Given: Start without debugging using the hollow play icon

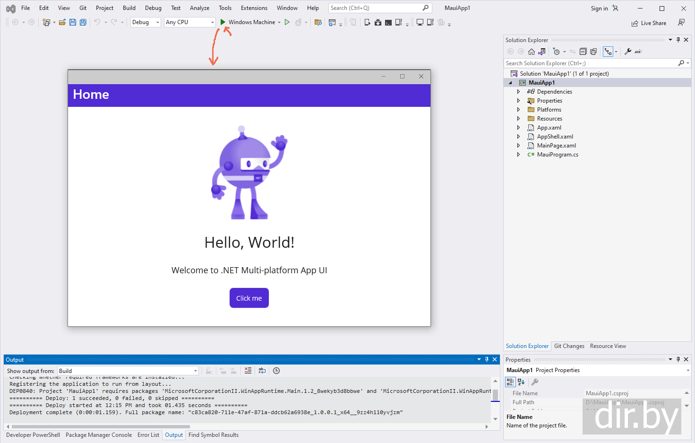Looking at the screenshot, I should click(287, 22).
